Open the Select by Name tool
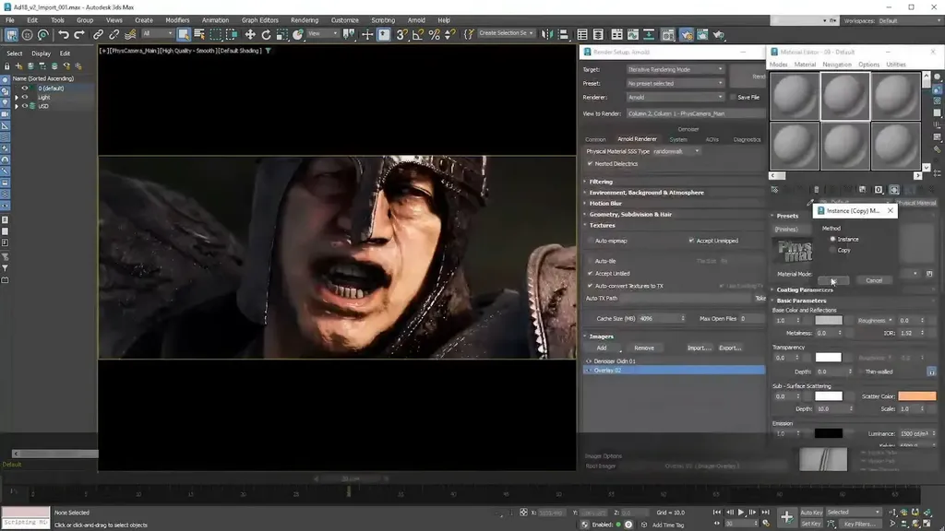 199,35
